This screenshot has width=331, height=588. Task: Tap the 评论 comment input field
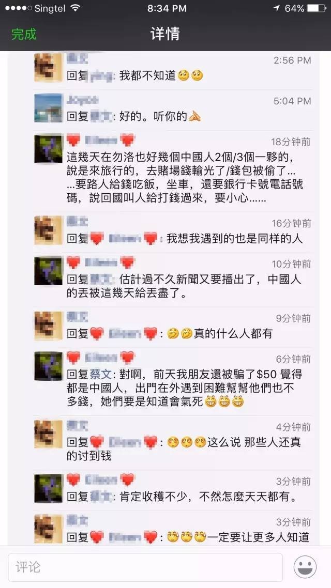145,567
